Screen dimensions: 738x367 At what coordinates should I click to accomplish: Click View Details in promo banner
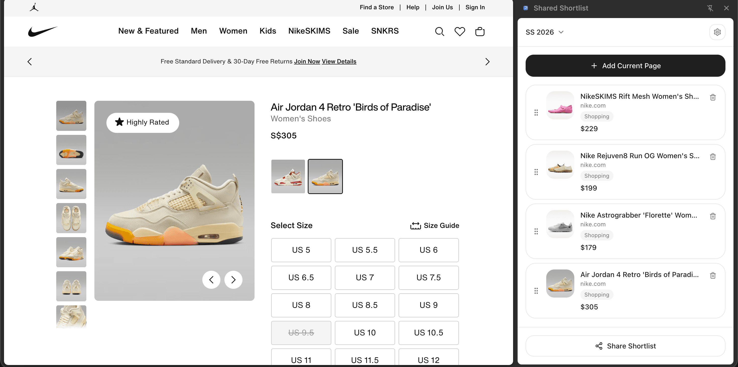(x=339, y=61)
